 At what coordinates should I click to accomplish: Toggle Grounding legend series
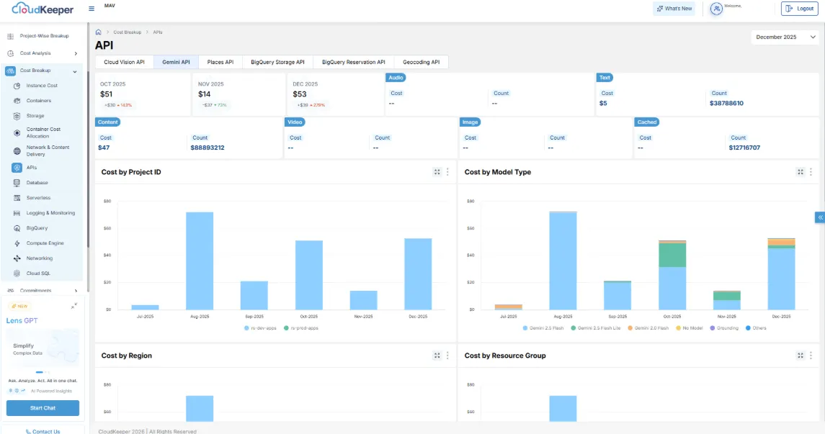click(x=724, y=328)
